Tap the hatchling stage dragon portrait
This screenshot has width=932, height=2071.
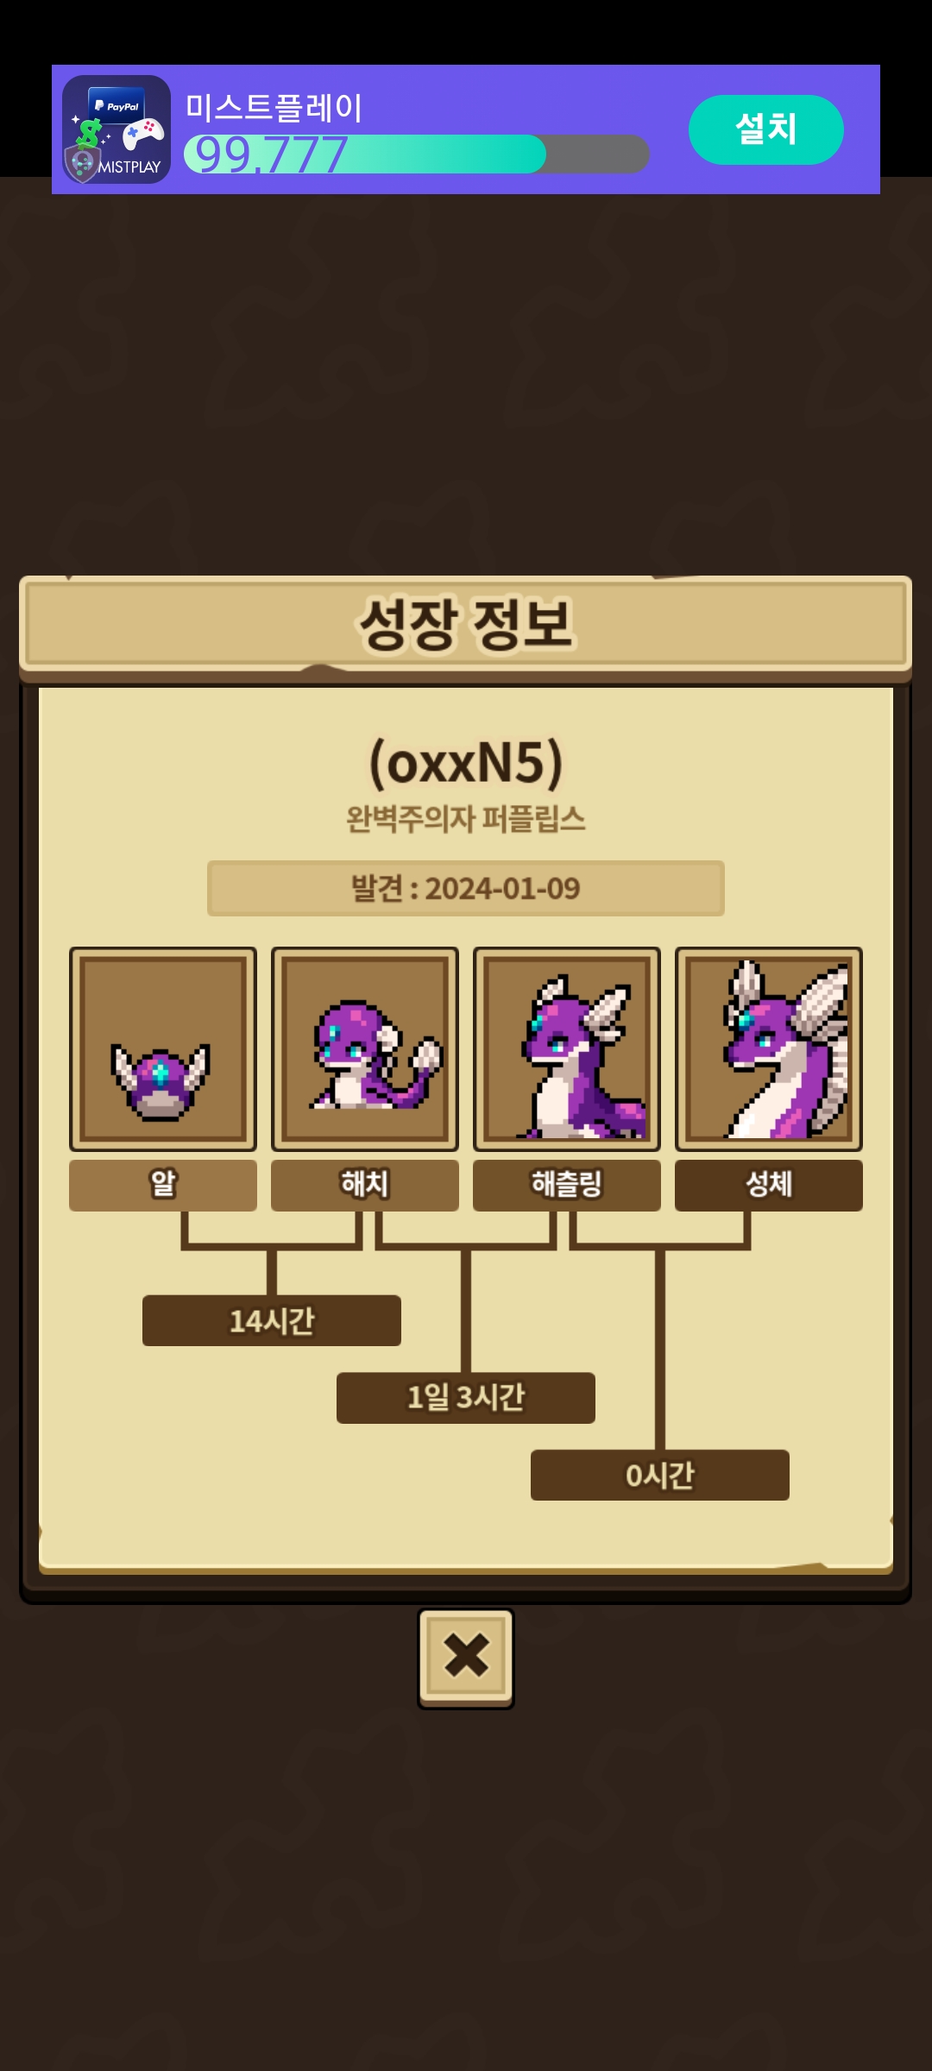coord(567,1049)
